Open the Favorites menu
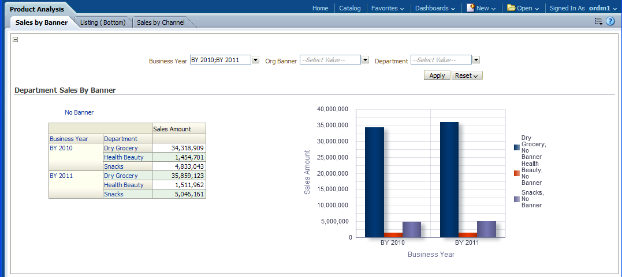 point(388,8)
